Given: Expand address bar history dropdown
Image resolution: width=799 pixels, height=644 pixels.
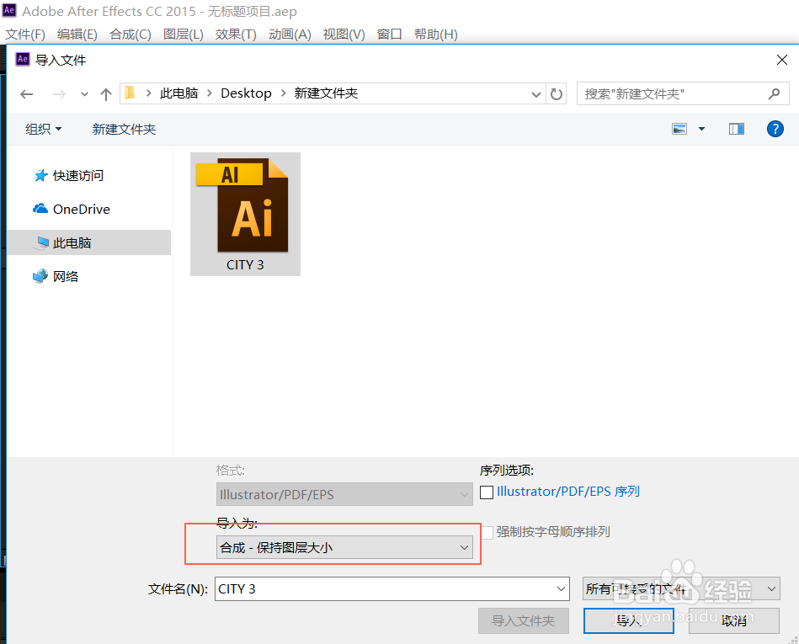Looking at the screenshot, I should click(535, 94).
